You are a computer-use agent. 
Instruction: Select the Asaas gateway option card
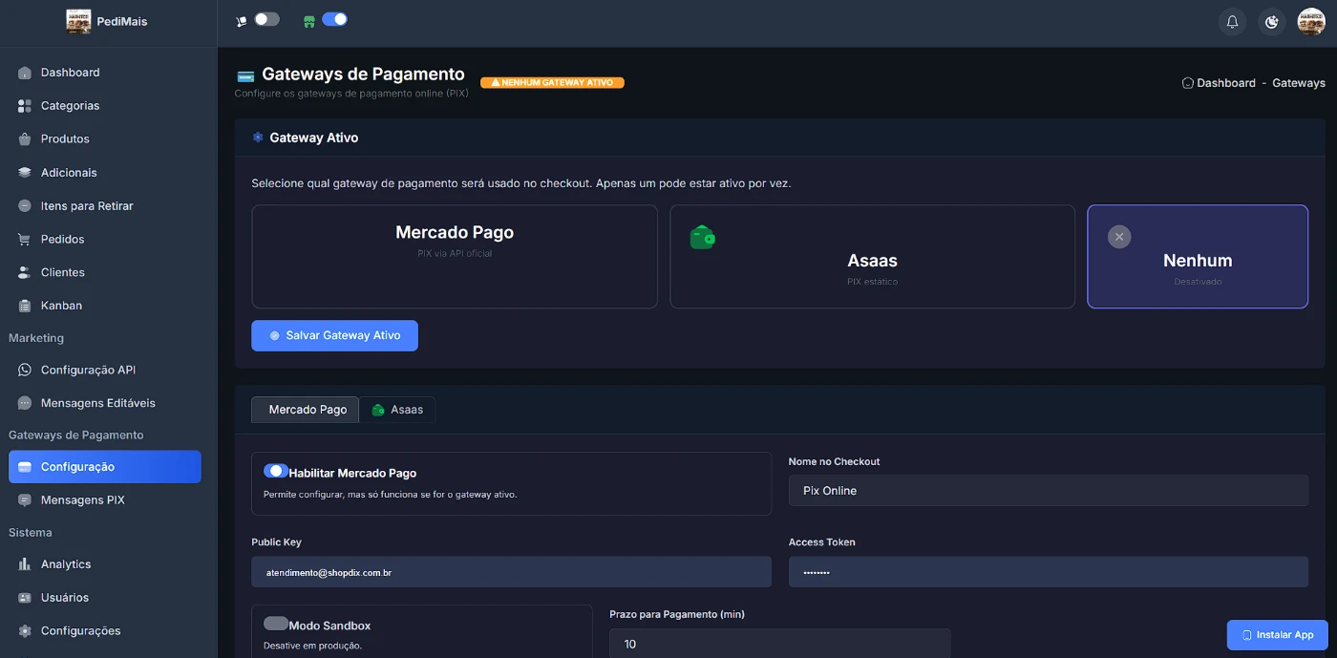[x=872, y=257]
